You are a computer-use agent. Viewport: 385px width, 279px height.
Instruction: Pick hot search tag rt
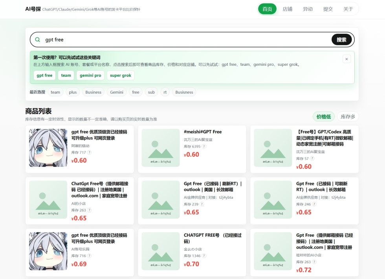tap(165, 92)
